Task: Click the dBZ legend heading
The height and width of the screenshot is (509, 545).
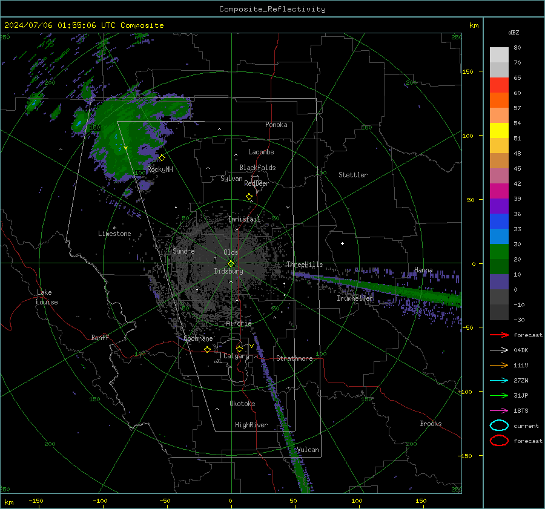Action: pos(514,33)
